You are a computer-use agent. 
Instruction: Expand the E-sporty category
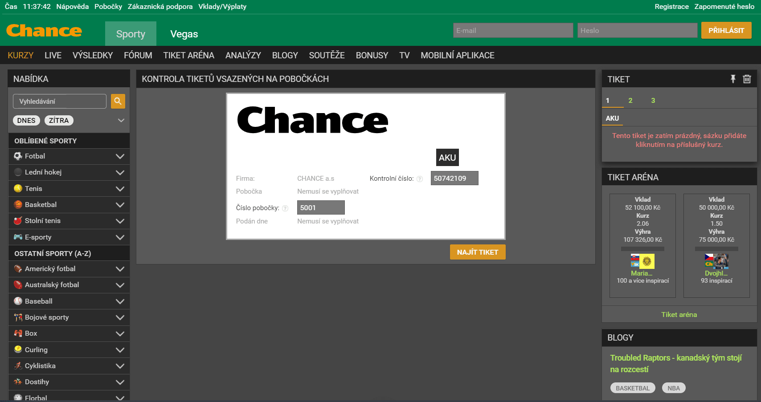pos(120,237)
